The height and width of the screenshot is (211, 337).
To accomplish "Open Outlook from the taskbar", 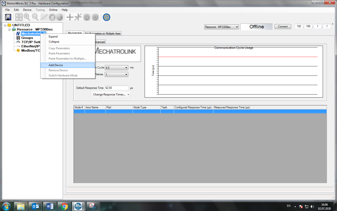I will (35, 206).
